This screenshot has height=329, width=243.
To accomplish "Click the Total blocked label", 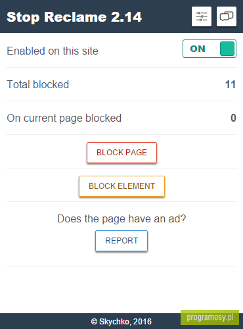I will click(38, 84).
